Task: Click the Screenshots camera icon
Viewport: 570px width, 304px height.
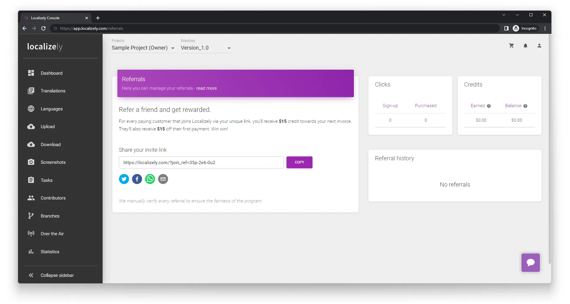Action: 31,162
